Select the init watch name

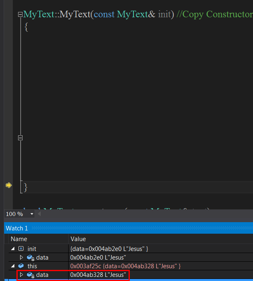pyautogui.click(x=32, y=249)
